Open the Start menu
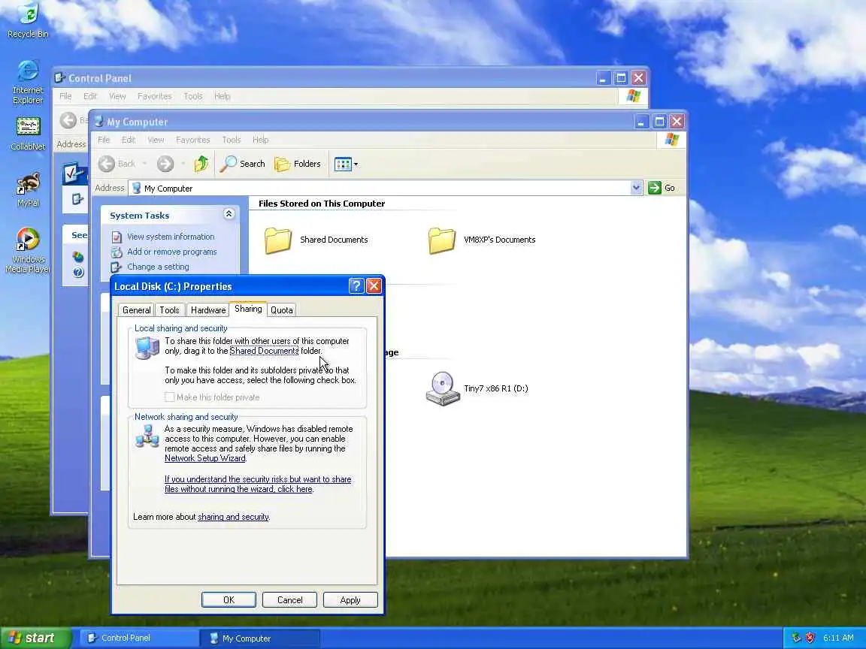This screenshot has height=649, width=866. click(x=35, y=638)
